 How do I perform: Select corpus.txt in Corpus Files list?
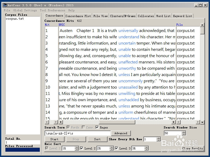(15, 19)
